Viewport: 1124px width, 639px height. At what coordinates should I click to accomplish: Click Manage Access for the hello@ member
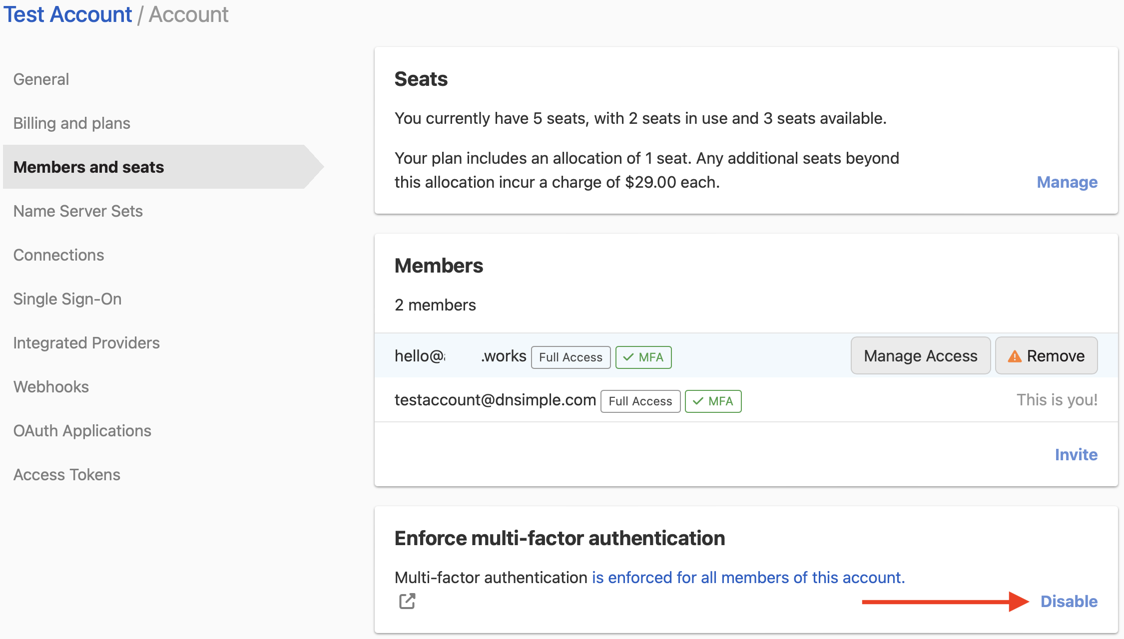920,355
